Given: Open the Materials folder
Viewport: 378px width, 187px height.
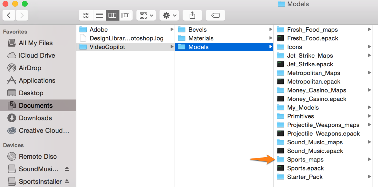Looking at the screenshot, I should 201,38.
